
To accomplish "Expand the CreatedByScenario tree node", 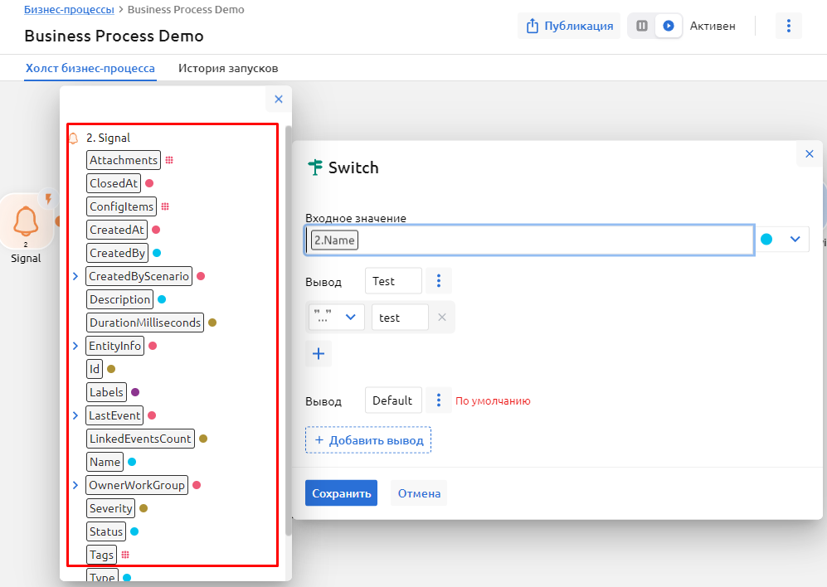I will coord(75,276).
